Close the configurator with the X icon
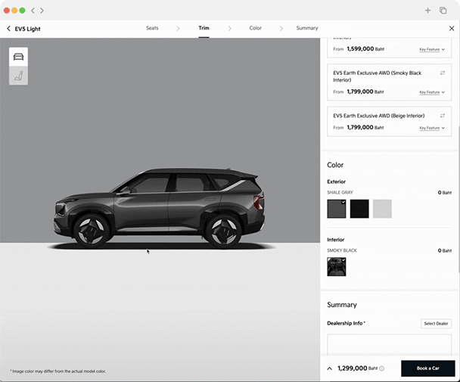Viewport: 460px width, 382px height. pos(452,28)
